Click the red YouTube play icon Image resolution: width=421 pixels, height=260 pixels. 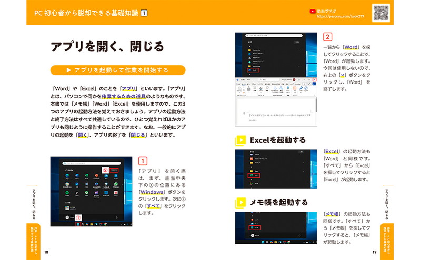314,10
